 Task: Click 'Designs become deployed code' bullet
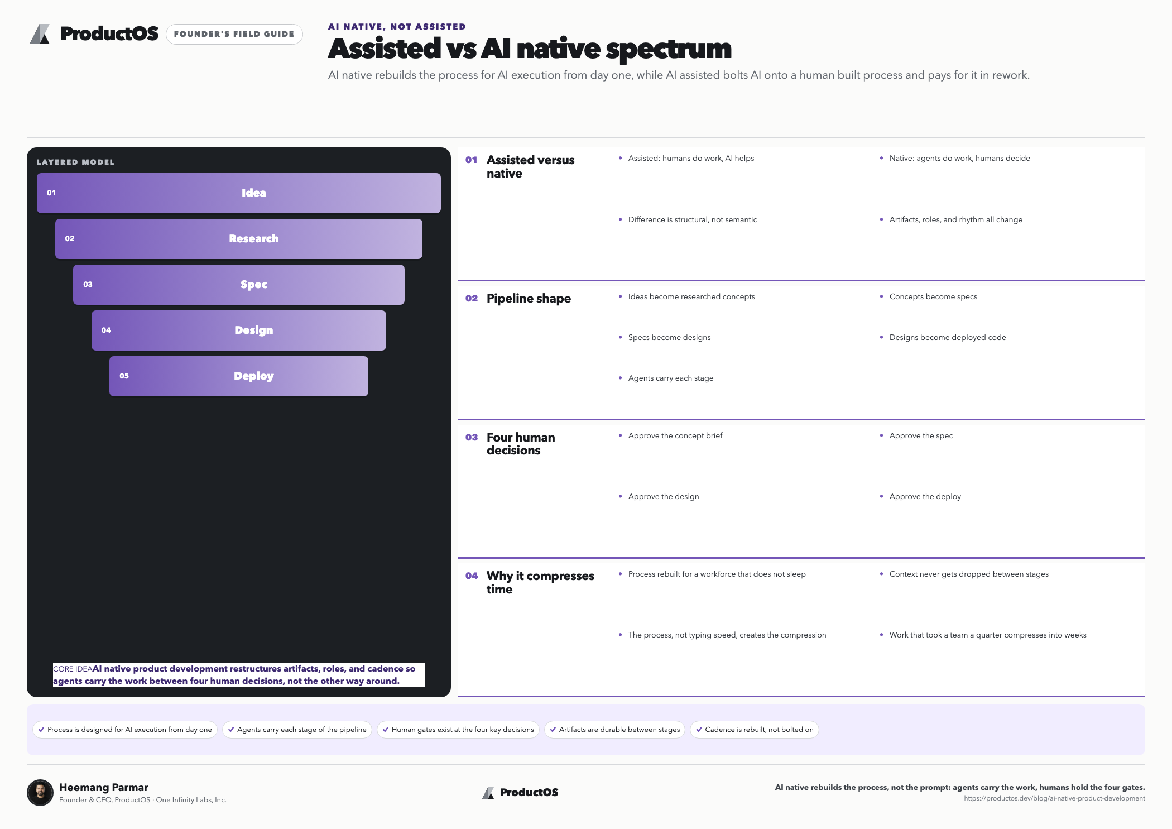pos(948,338)
